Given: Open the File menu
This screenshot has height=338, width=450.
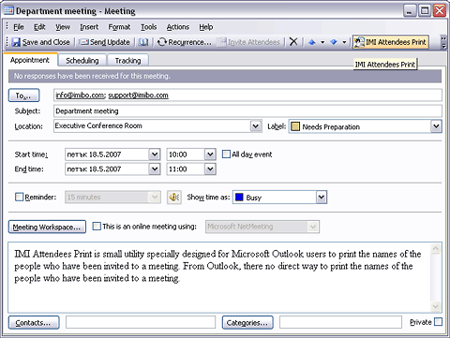Looking at the screenshot, I should point(19,27).
